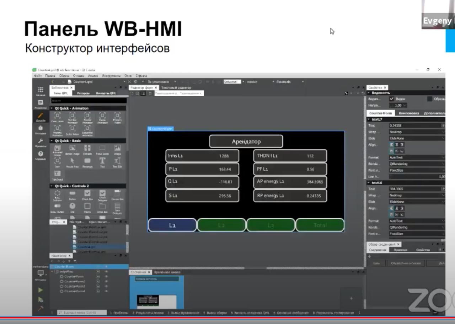Select the Button item in Controls 2
This screenshot has height=324, width=455.
pyautogui.click(x=72, y=195)
